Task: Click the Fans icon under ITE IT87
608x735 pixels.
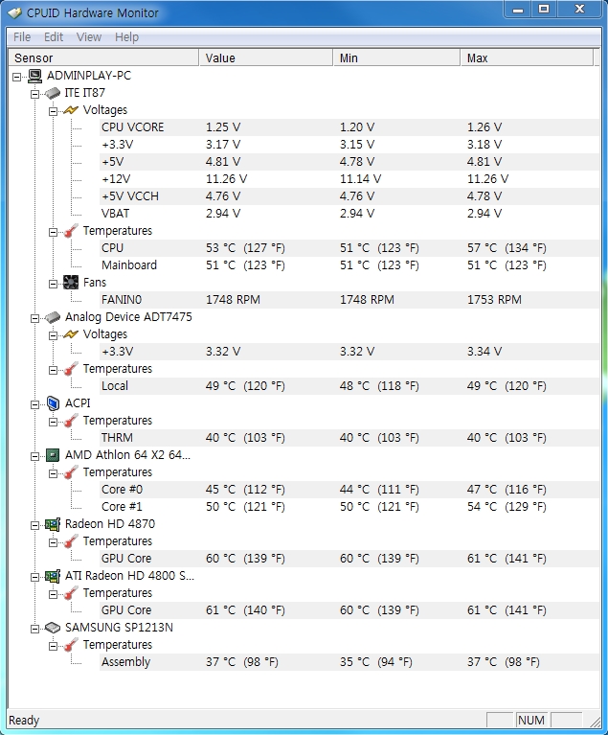Action: 71,283
